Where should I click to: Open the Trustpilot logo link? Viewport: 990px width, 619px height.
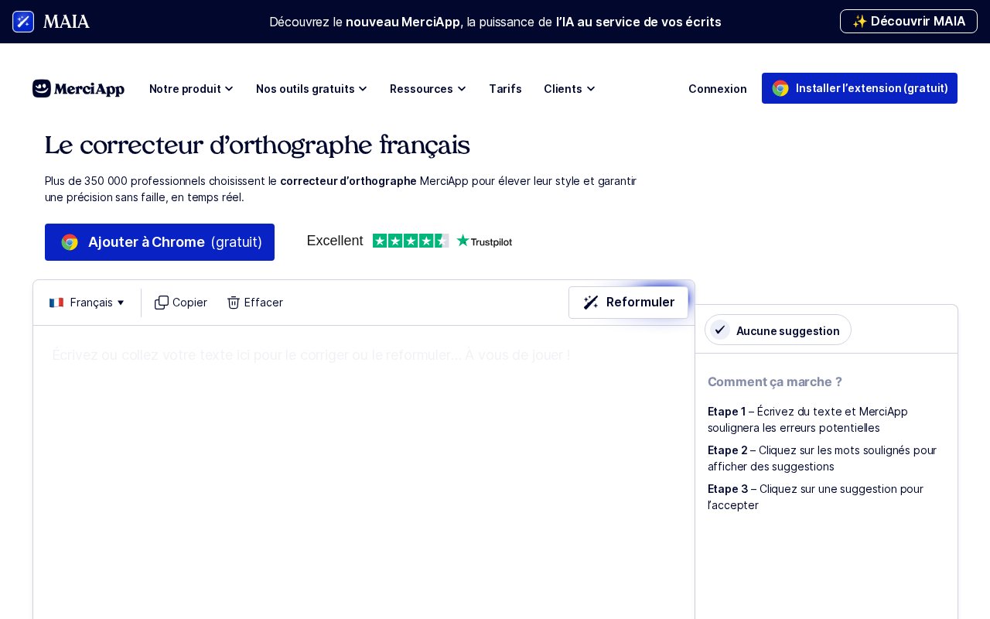[484, 241]
